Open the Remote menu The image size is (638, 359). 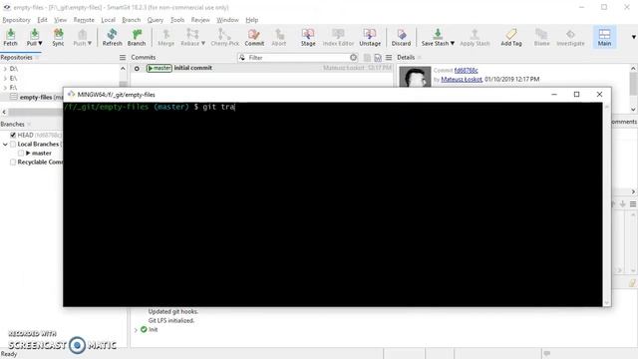coord(84,20)
